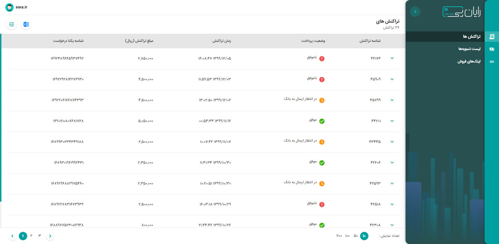The height and width of the screenshot is (244, 499).
Task: Click the green success icon for transaction ۴۴۲۰۱
Action: [322, 121]
